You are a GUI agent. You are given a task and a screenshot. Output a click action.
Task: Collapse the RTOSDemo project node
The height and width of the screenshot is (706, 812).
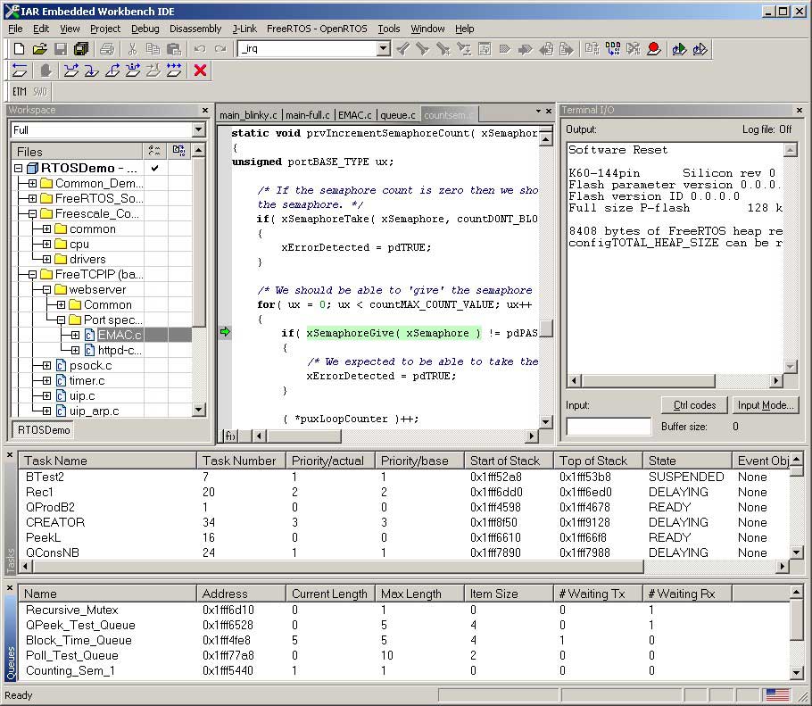click(x=18, y=168)
